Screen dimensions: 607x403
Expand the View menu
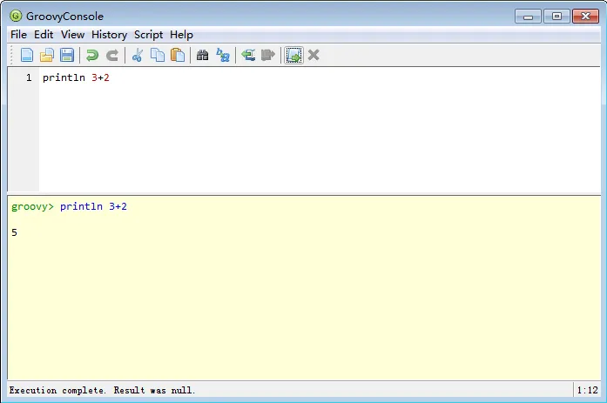point(73,35)
